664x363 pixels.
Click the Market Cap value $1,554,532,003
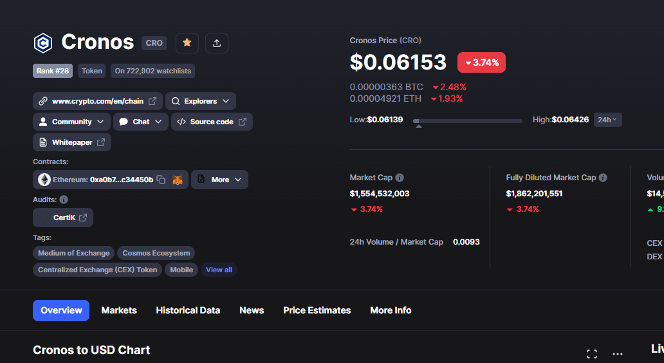pyautogui.click(x=380, y=194)
